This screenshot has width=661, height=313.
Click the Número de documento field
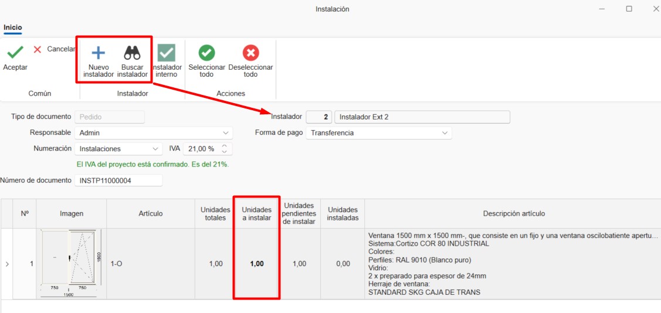coord(118,181)
